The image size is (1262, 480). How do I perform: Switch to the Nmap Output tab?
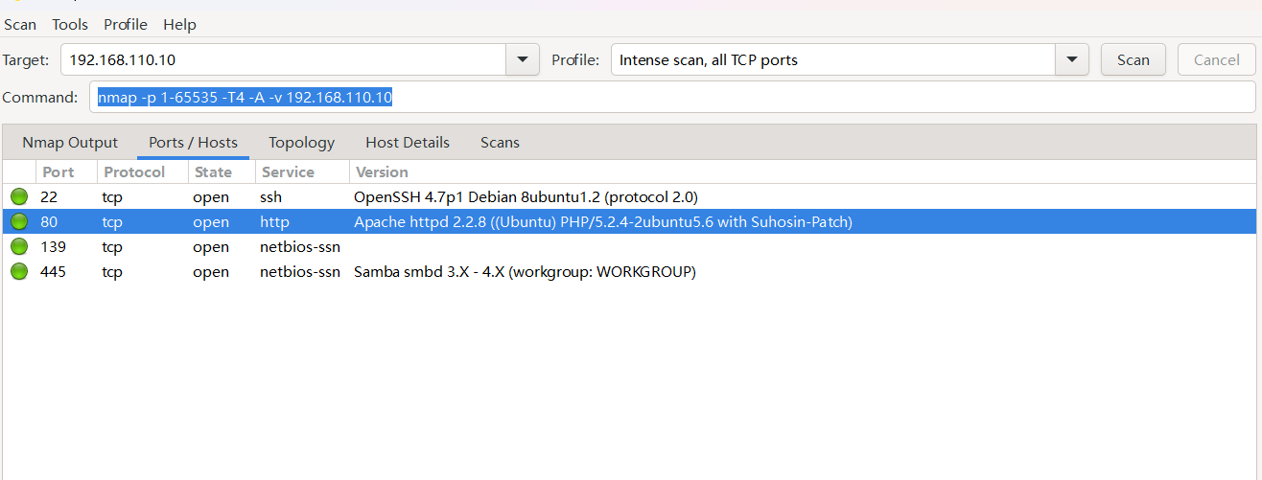click(70, 143)
